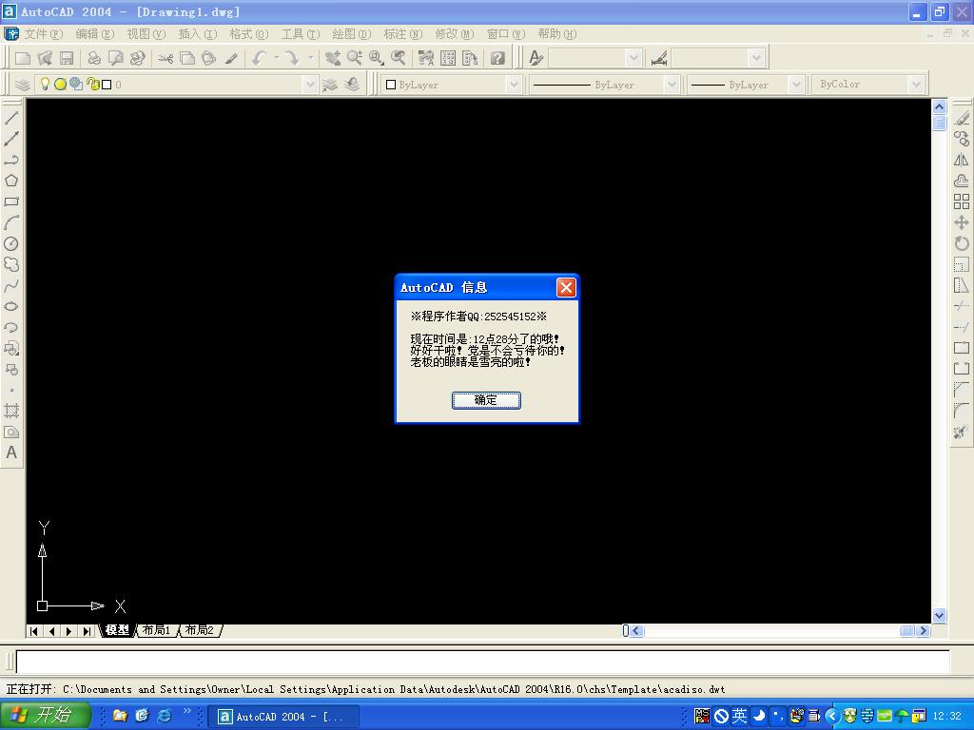Click the Plot Preview icon
This screenshot has width=974, height=730.
[x=115, y=58]
